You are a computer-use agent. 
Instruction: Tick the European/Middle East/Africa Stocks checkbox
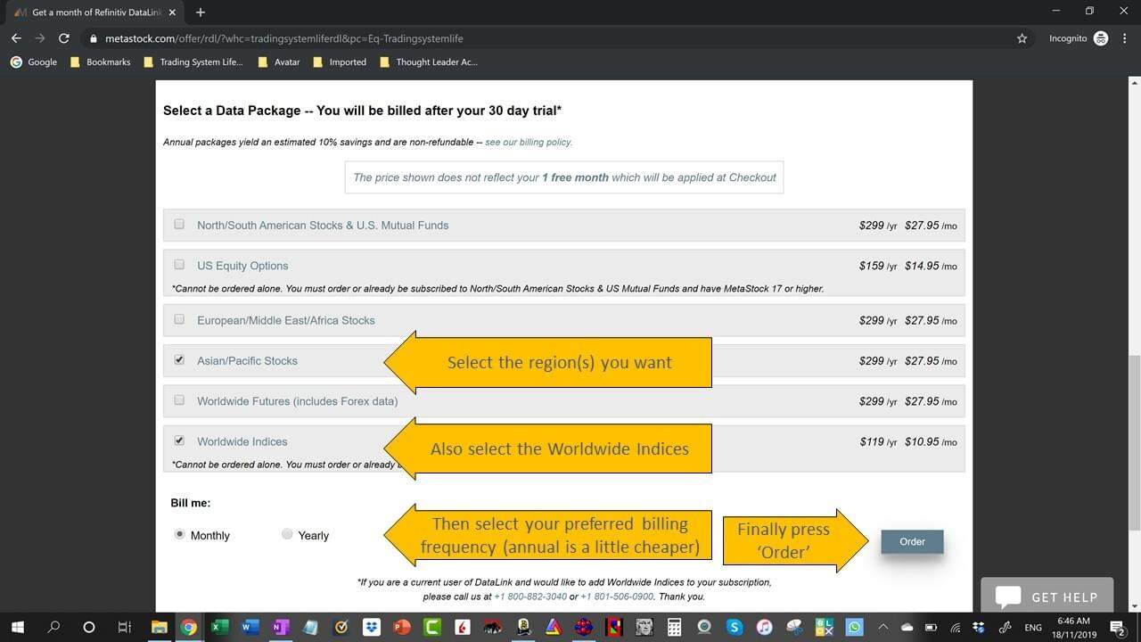(179, 319)
